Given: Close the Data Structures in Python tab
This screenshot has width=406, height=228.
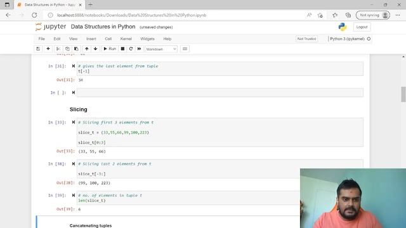Looking at the screenshot, I should [81, 4].
